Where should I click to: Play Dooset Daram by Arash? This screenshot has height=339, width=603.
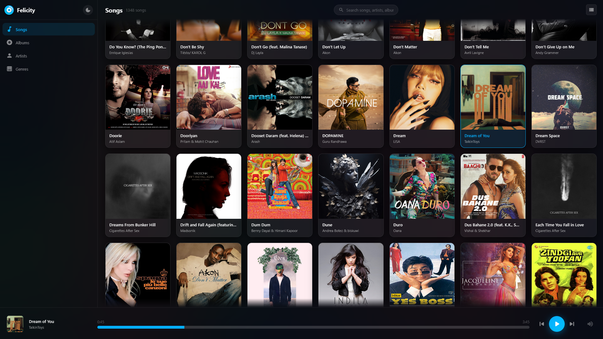tap(280, 106)
